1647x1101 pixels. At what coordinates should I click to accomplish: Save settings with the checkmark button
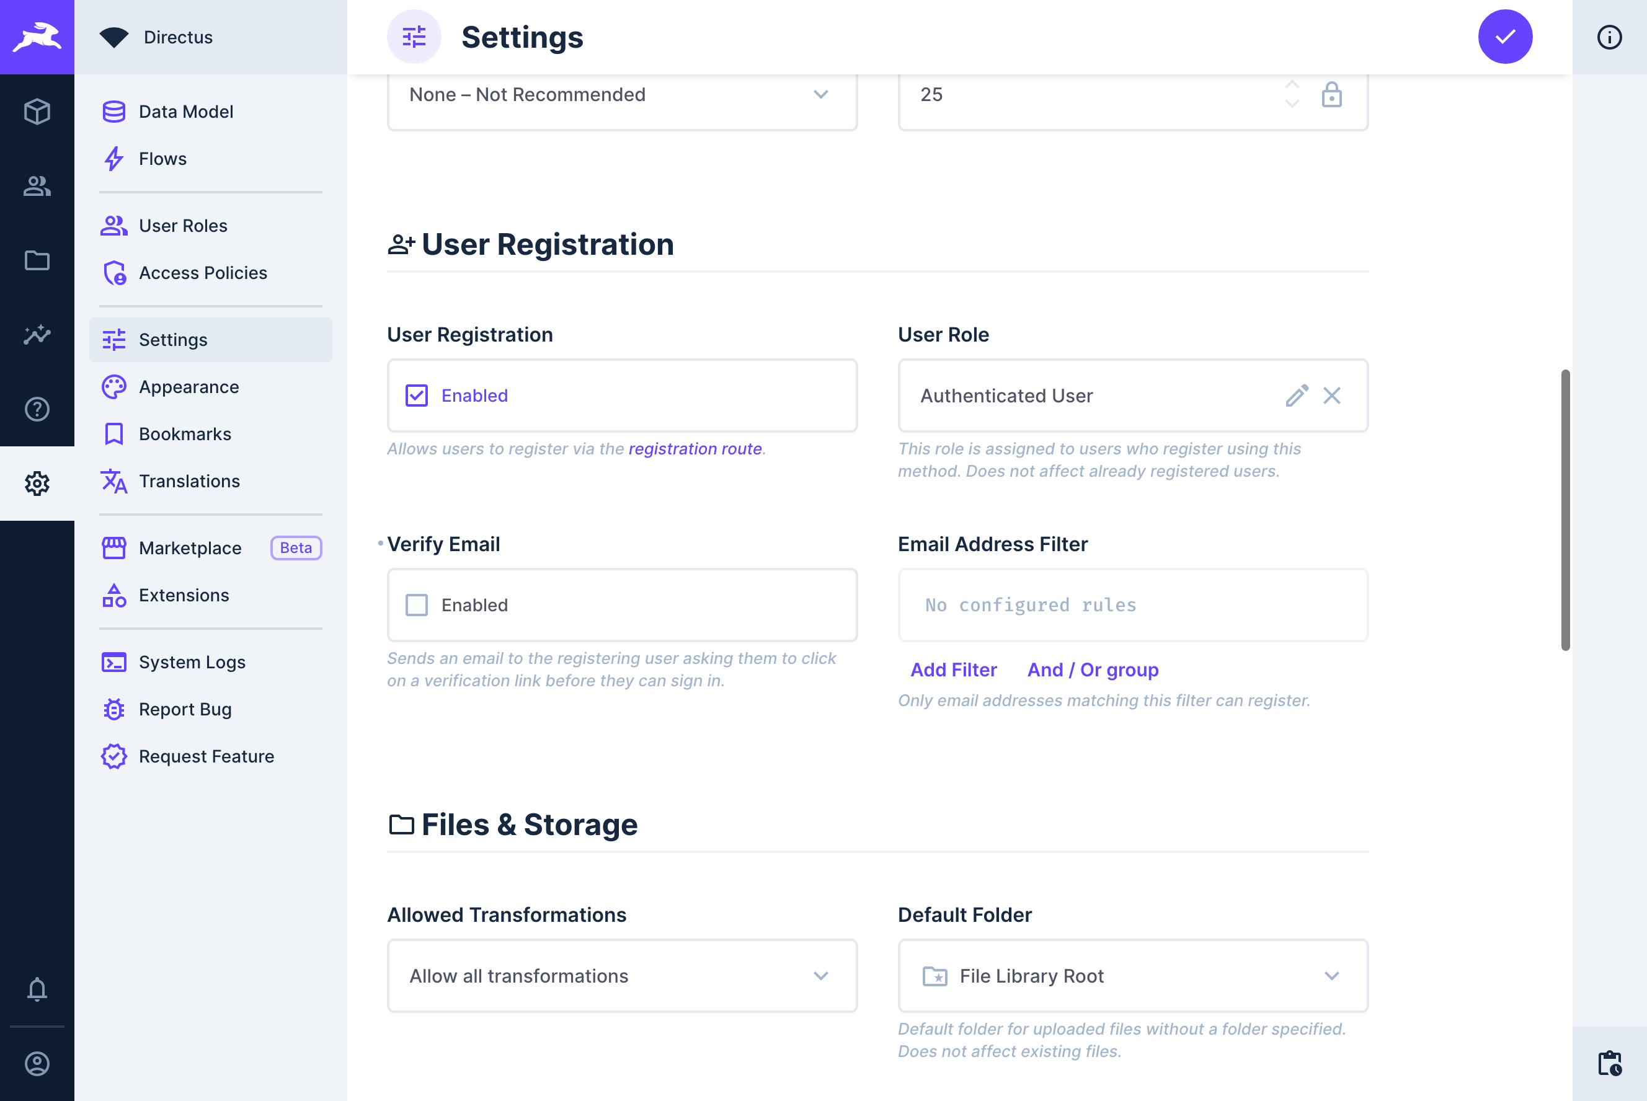coord(1504,37)
